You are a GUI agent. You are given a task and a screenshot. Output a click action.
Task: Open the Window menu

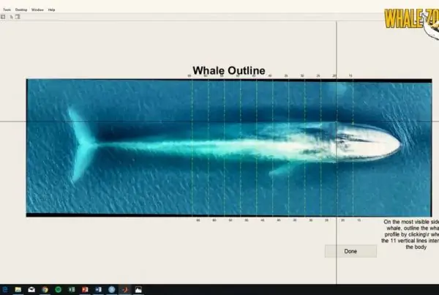coord(37,10)
